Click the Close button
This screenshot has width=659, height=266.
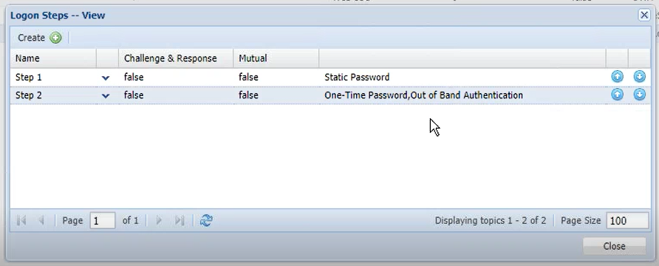[614, 246]
